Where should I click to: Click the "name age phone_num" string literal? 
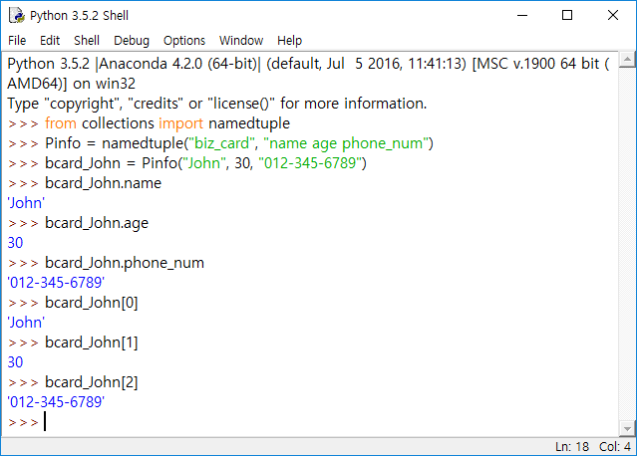coord(346,143)
